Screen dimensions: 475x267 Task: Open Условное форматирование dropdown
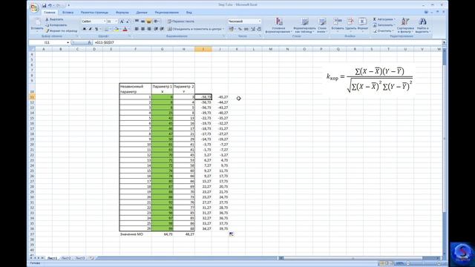pos(279,25)
